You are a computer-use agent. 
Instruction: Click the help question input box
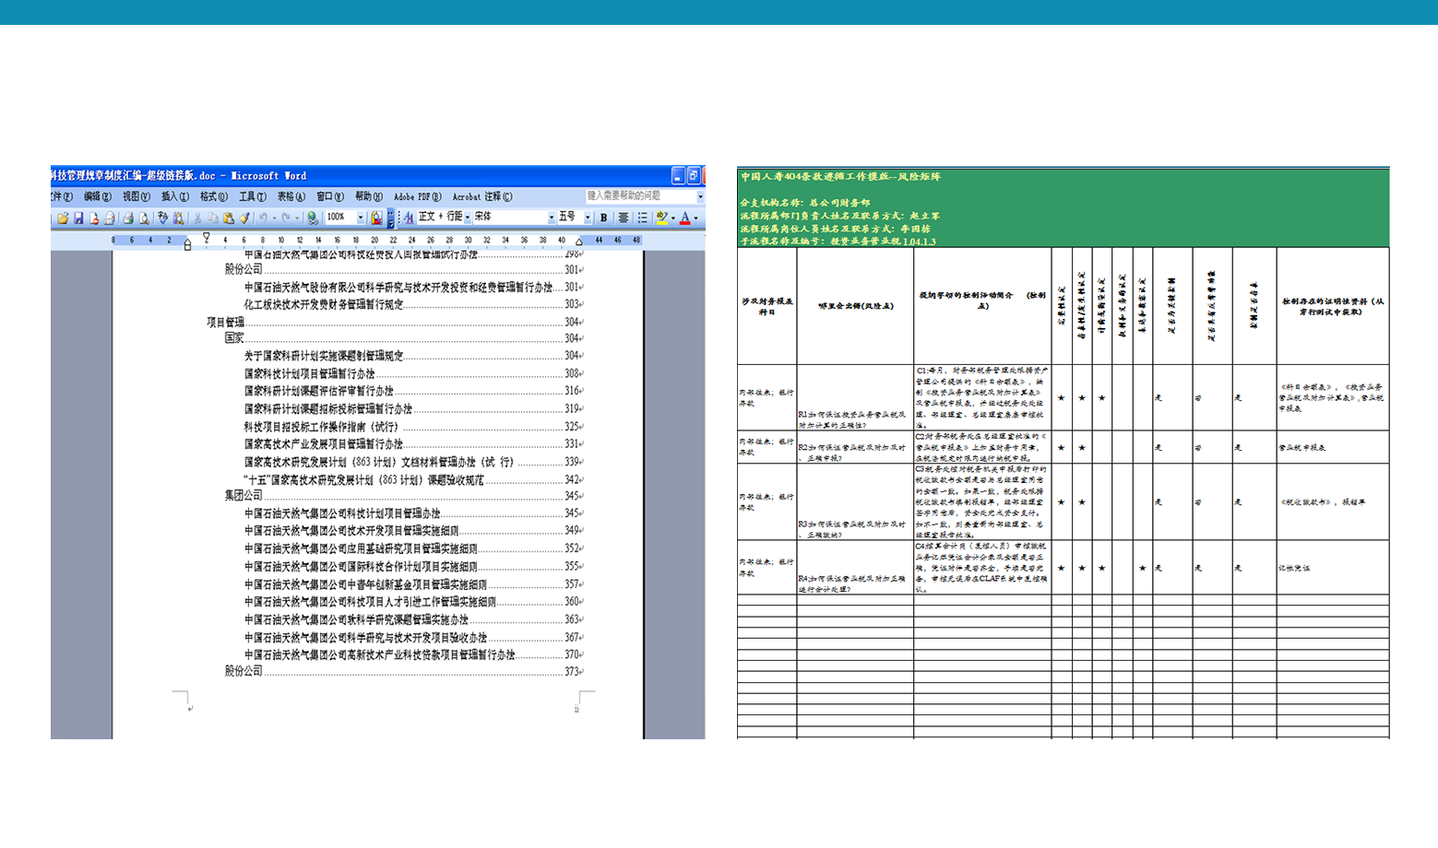point(639,196)
